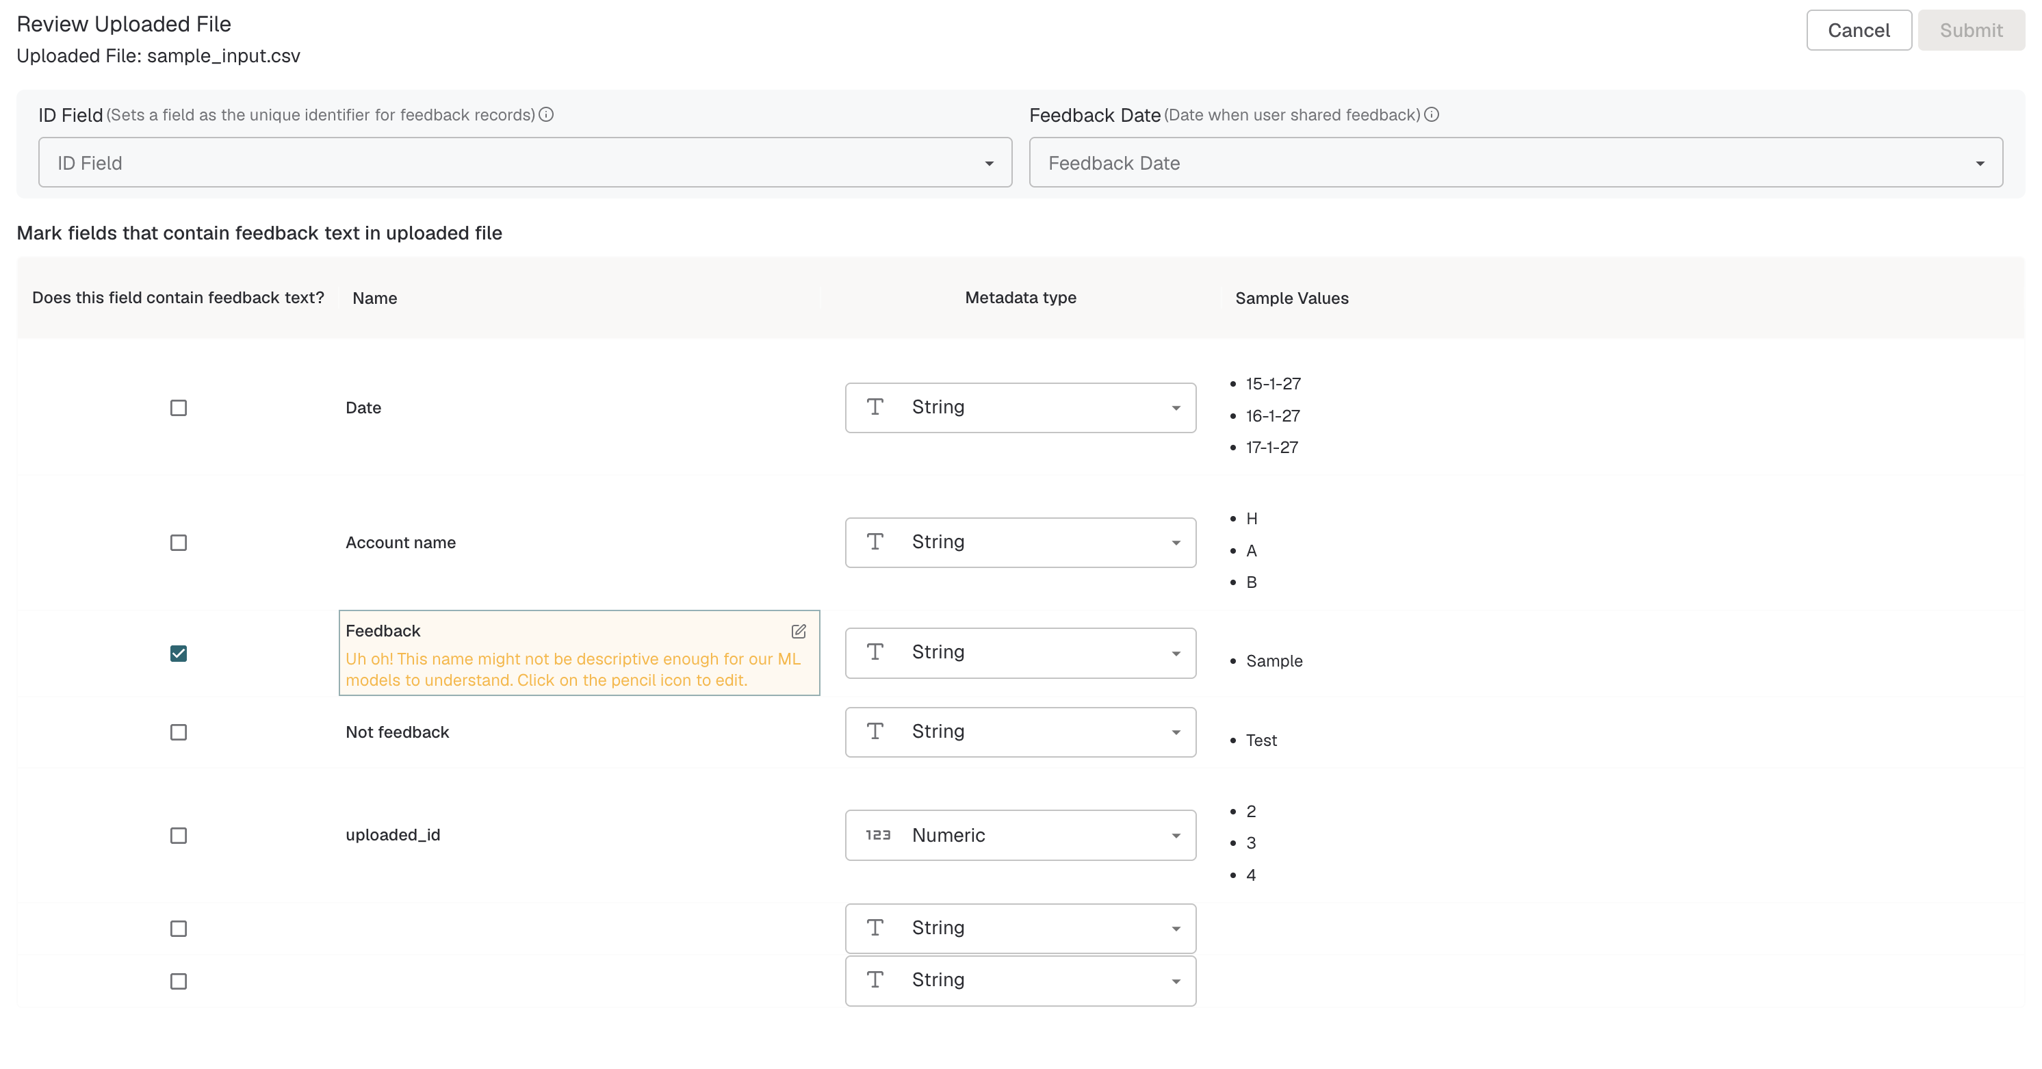Click the 123 numeric icon for uploaded_id

point(877,835)
